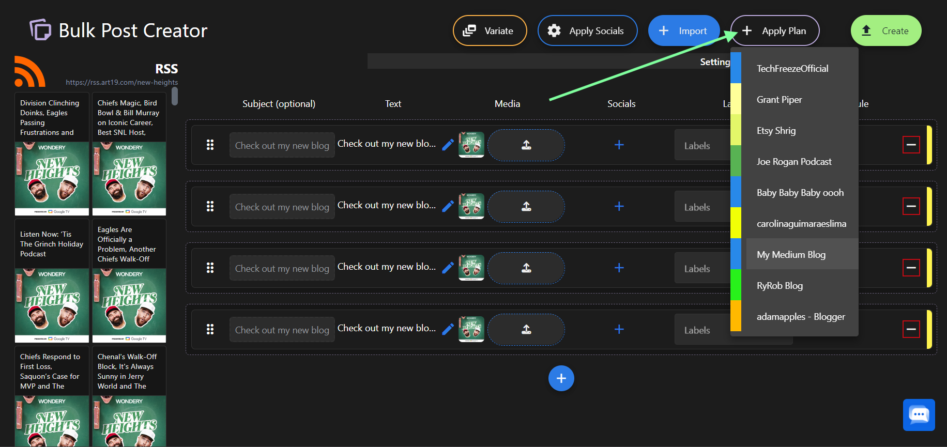Screen dimensions: 947x447
Task: Remove the first post row with minus icon
Action: (x=911, y=145)
